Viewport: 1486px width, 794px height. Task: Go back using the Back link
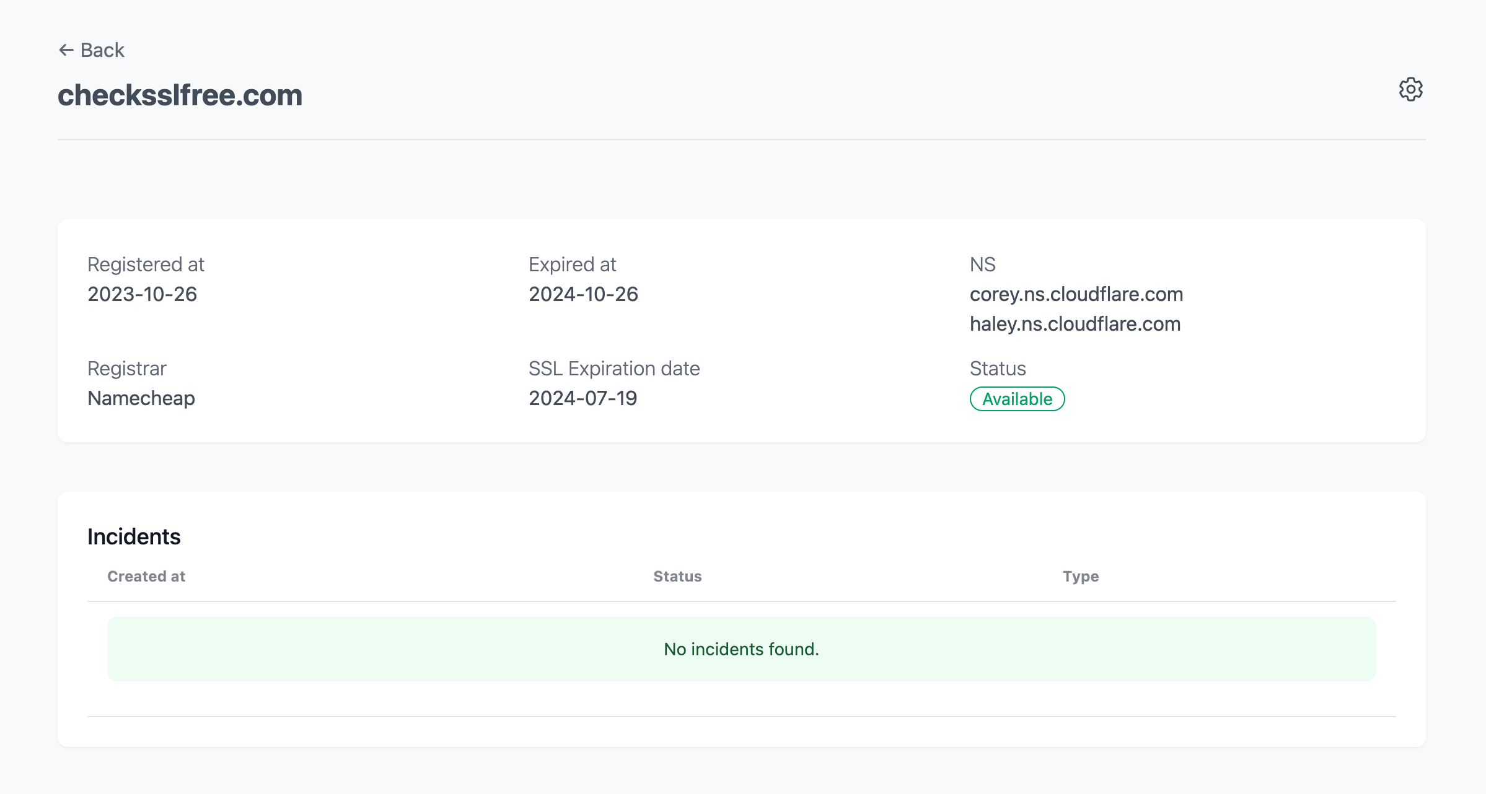92,50
